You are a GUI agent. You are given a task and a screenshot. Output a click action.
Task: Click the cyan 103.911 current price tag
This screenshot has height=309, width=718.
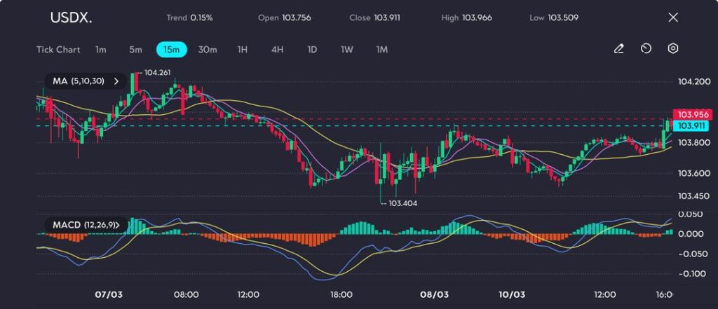point(691,125)
